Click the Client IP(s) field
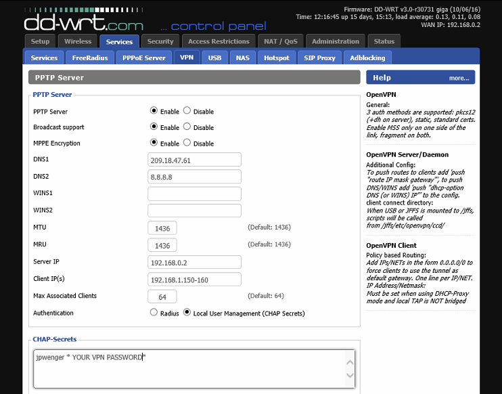This screenshot has height=394, width=502. coord(194,280)
